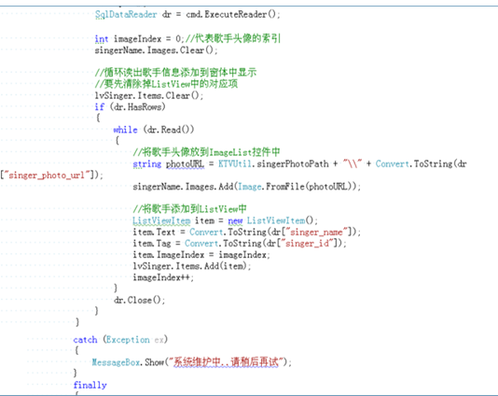Viewport: 498px width, 396px height.
Task: Click lvSinger.Items.Add(item) line
Action: click(x=192, y=266)
